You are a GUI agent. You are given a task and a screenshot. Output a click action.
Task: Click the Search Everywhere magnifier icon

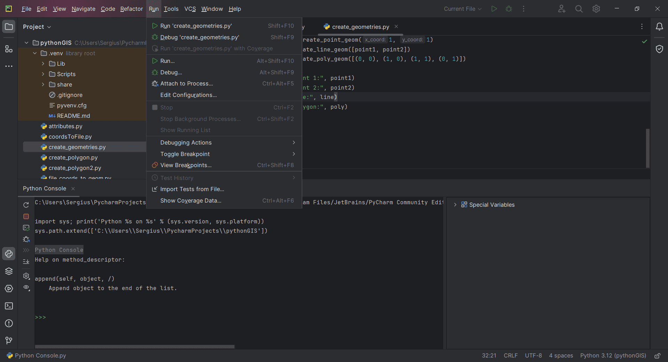point(579,9)
